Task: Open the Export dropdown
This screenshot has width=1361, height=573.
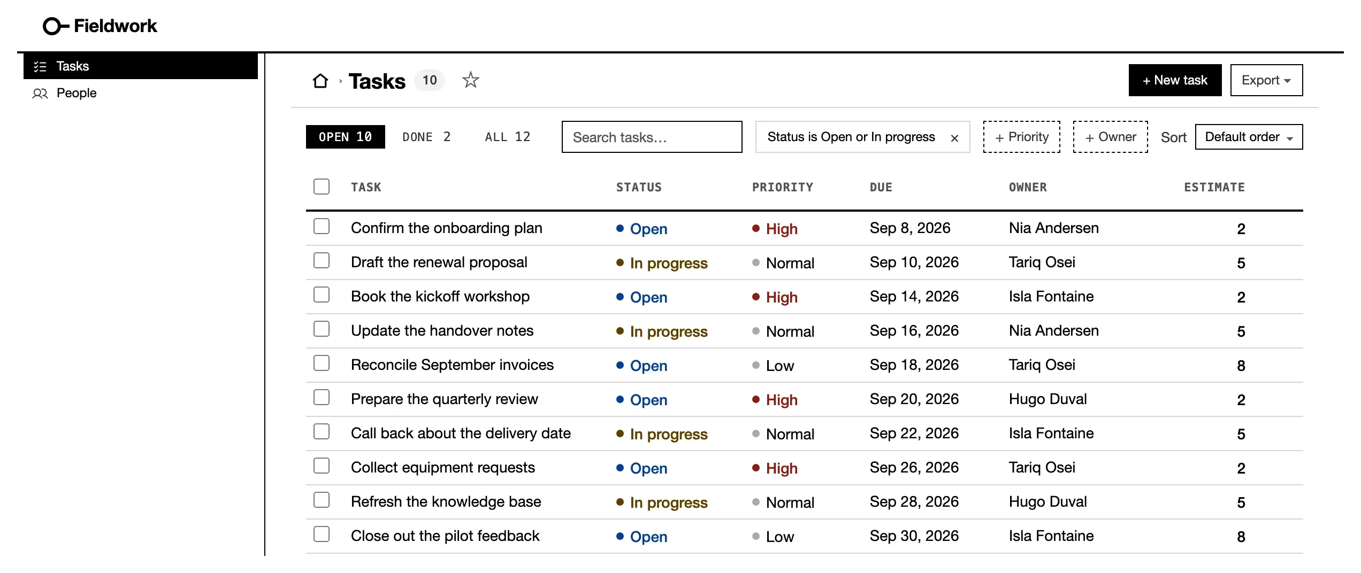Action: pyautogui.click(x=1266, y=80)
